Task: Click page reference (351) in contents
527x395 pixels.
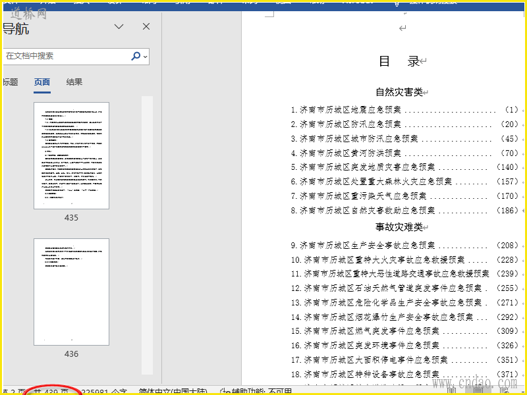Action: pyautogui.click(x=508, y=360)
